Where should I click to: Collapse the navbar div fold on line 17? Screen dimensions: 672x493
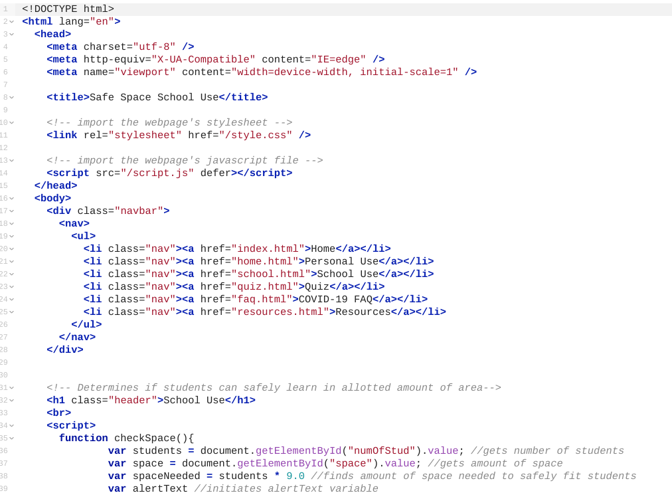point(11,211)
